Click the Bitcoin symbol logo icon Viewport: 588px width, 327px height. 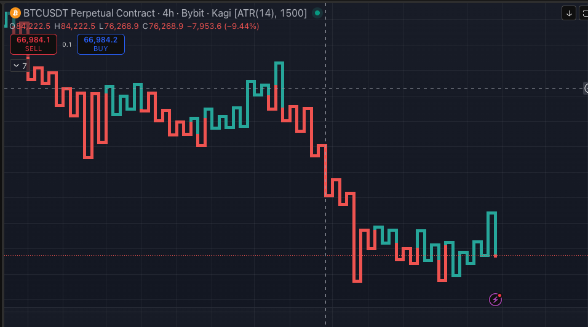click(15, 13)
